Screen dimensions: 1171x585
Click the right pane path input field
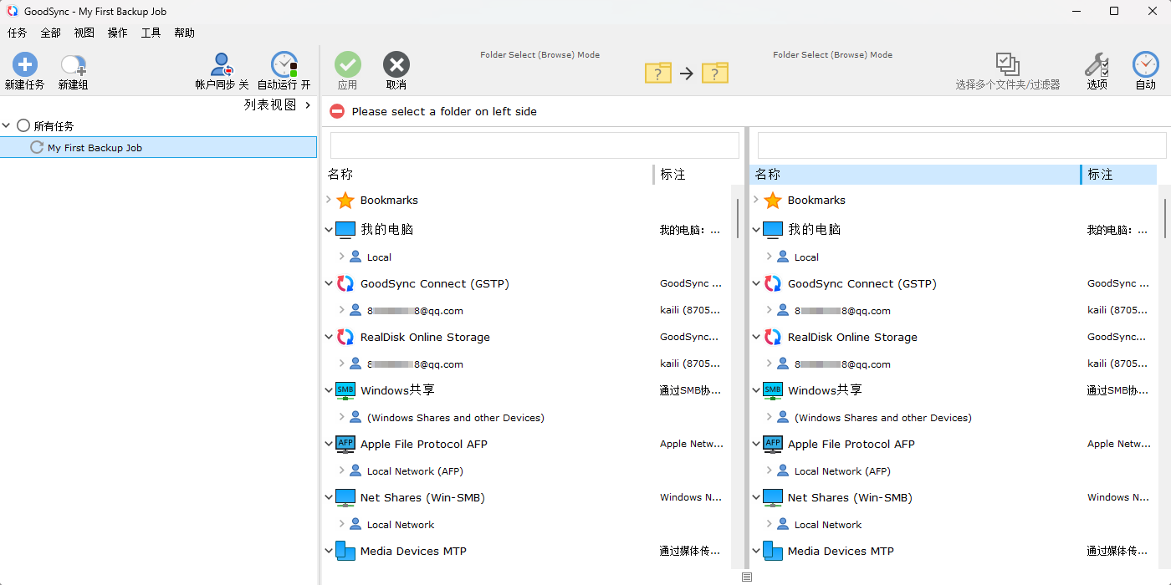[x=961, y=145]
